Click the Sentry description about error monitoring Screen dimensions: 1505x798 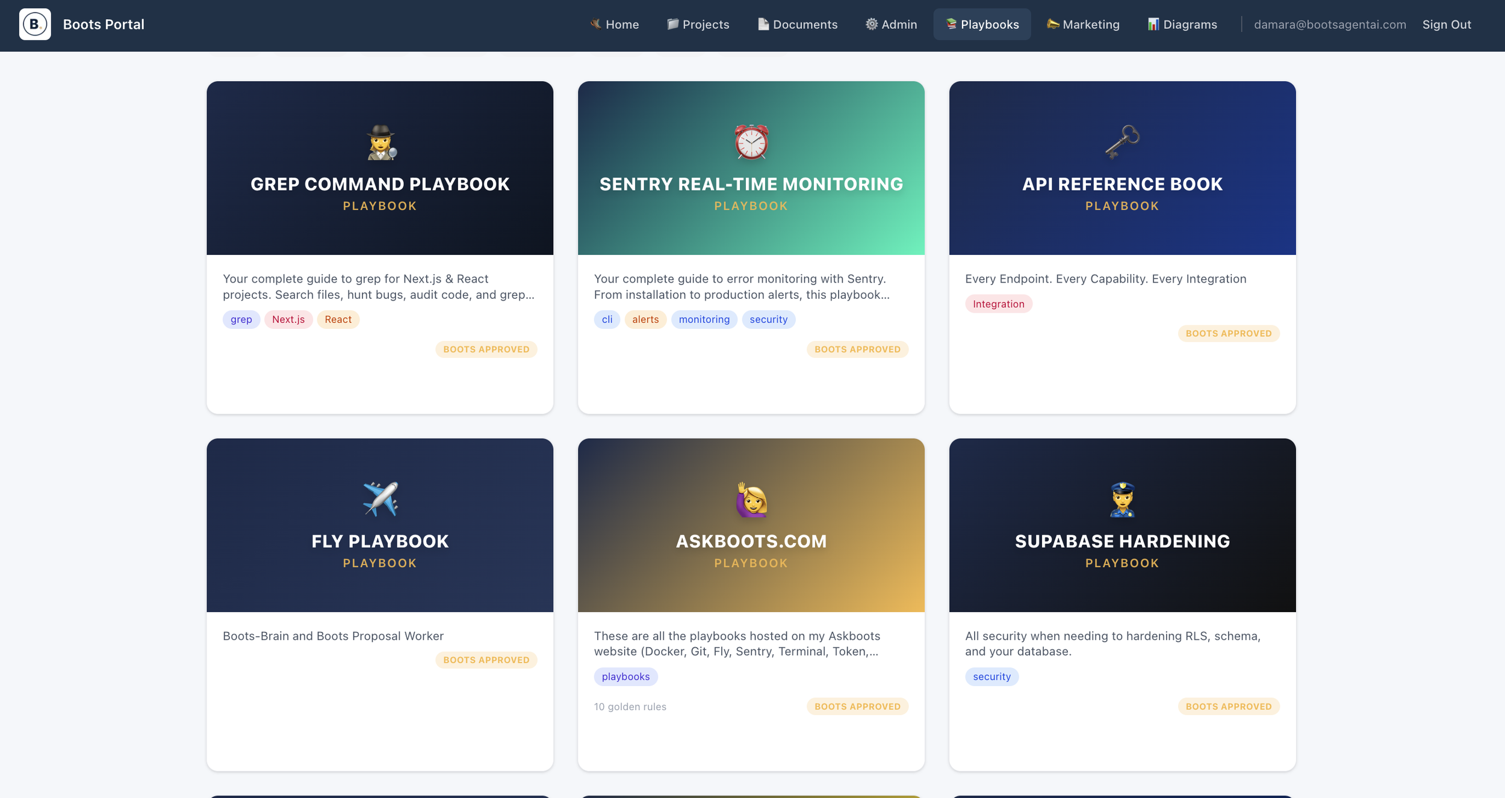[x=742, y=287]
